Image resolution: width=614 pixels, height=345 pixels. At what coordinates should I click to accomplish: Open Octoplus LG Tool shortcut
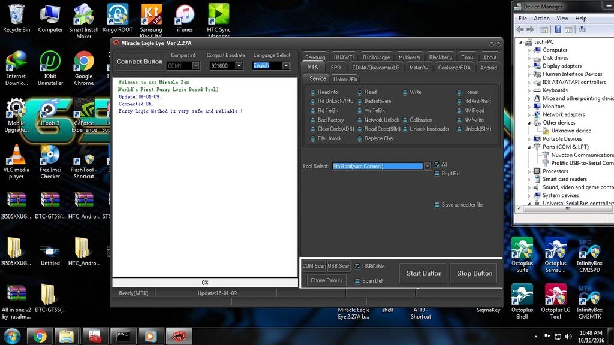coord(555,295)
